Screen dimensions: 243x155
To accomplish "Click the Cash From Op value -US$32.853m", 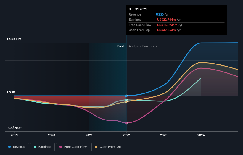I will click(166, 30).
